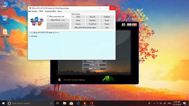Open the People icon in system tray
This screenshot has width=189, height=106.
[x=149, y=103]
